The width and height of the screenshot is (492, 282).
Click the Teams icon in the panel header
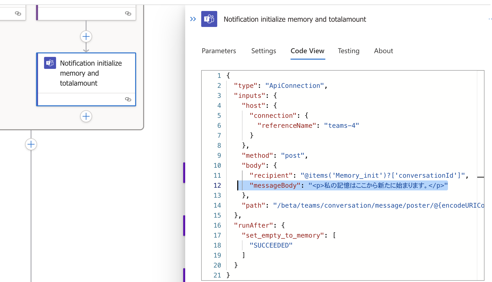pos(209,19)
